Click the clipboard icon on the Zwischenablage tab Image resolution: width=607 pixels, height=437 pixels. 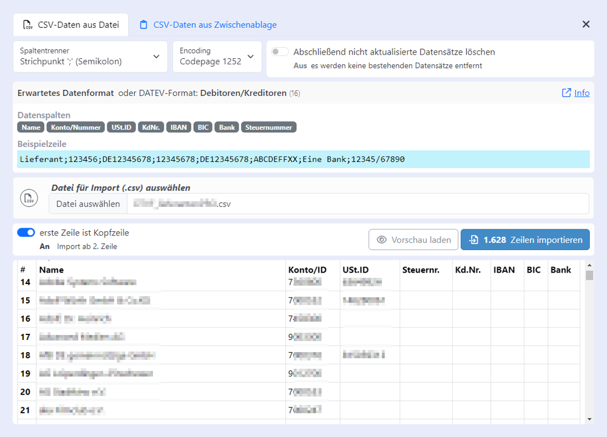coord(144,24)
